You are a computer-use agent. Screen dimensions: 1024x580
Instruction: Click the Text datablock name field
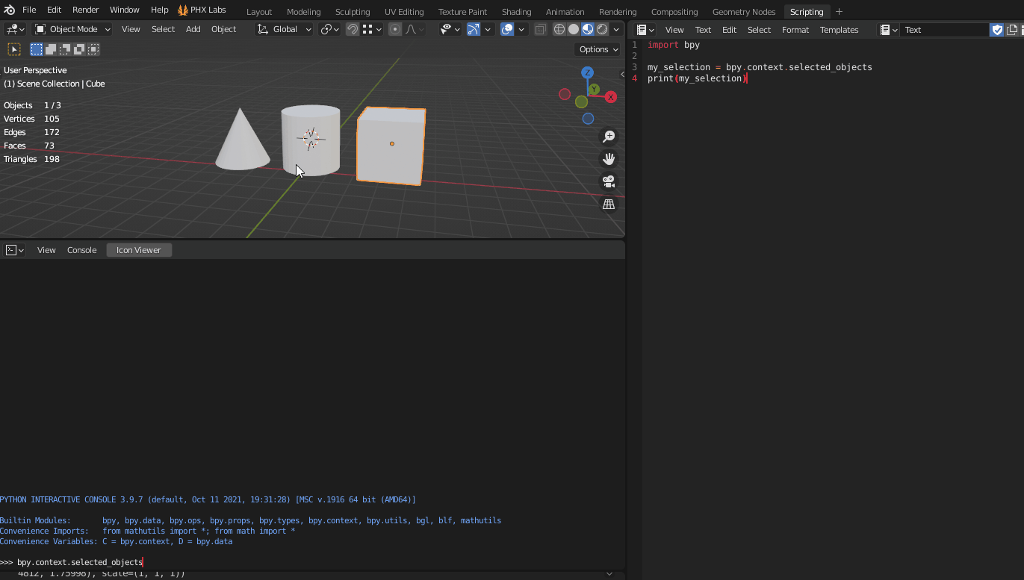[x=943, y=29]
